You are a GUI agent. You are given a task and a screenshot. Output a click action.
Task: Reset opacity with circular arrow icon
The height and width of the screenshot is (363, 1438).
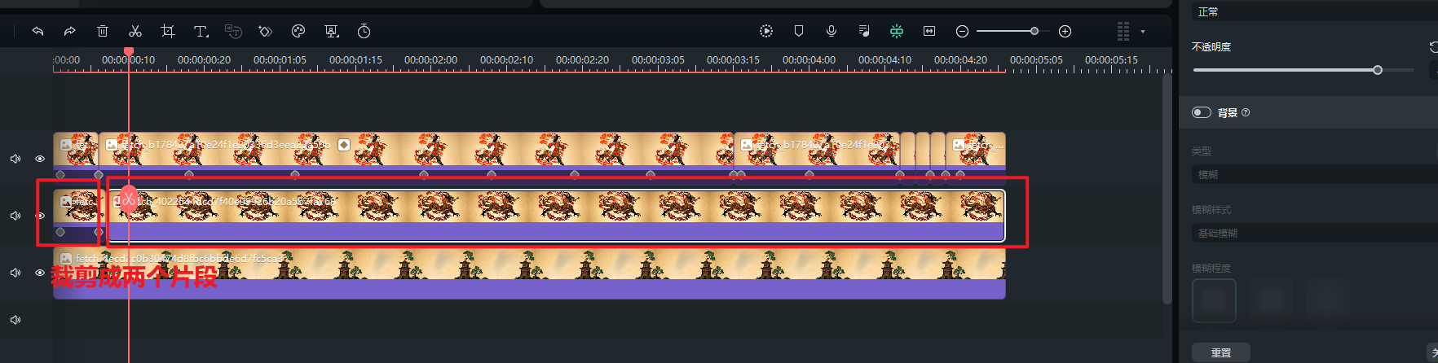click(1434, 47)
